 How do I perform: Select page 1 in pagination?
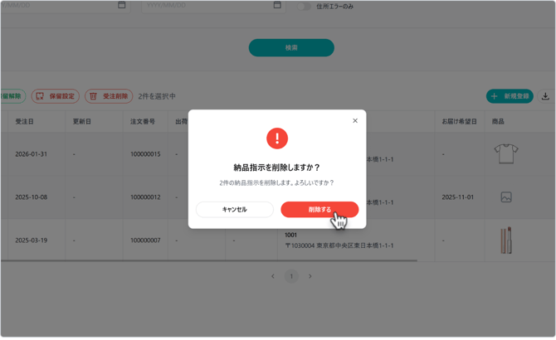(291, 276)
